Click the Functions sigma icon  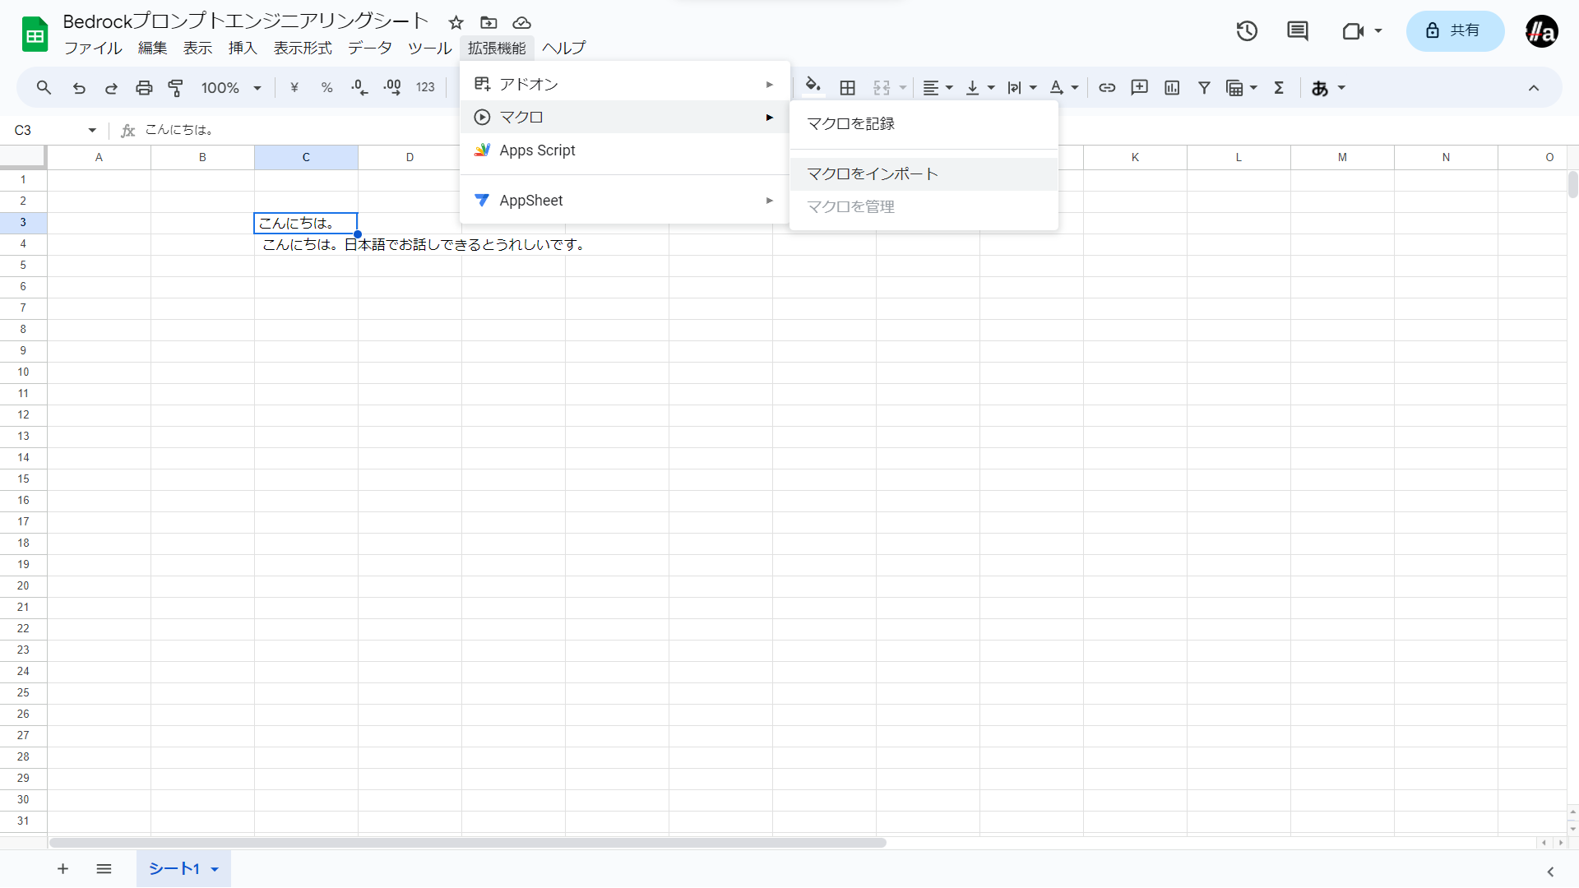click(1279, 88)
